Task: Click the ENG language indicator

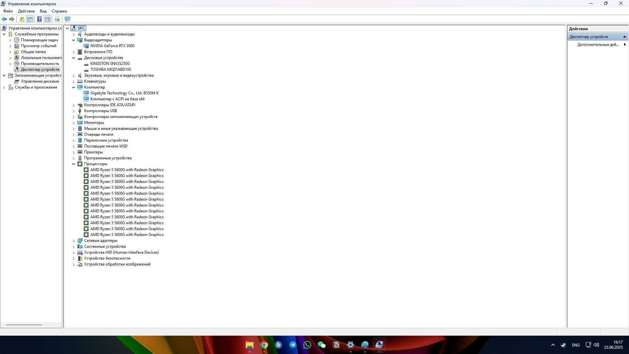Action: [576, 345]
